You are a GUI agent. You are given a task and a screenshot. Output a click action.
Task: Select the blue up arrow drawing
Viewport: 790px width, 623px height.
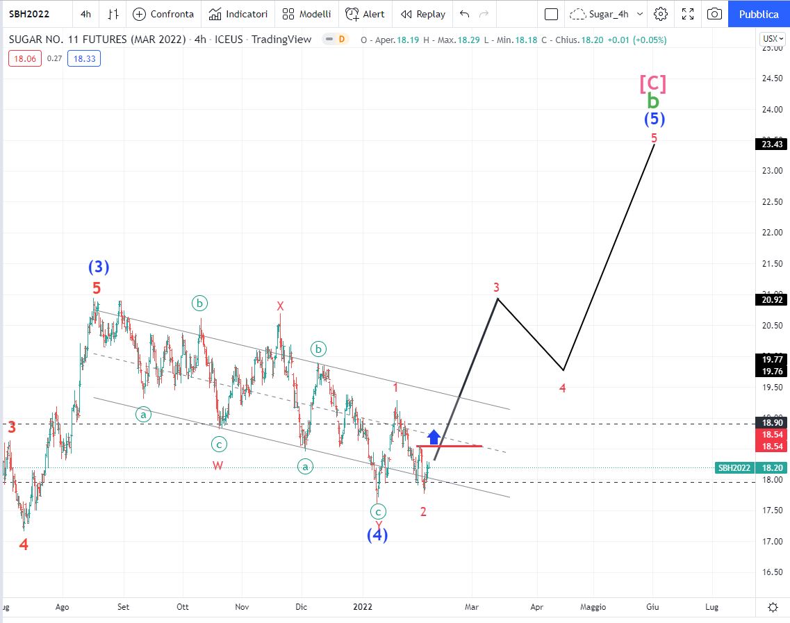point(434,437)
